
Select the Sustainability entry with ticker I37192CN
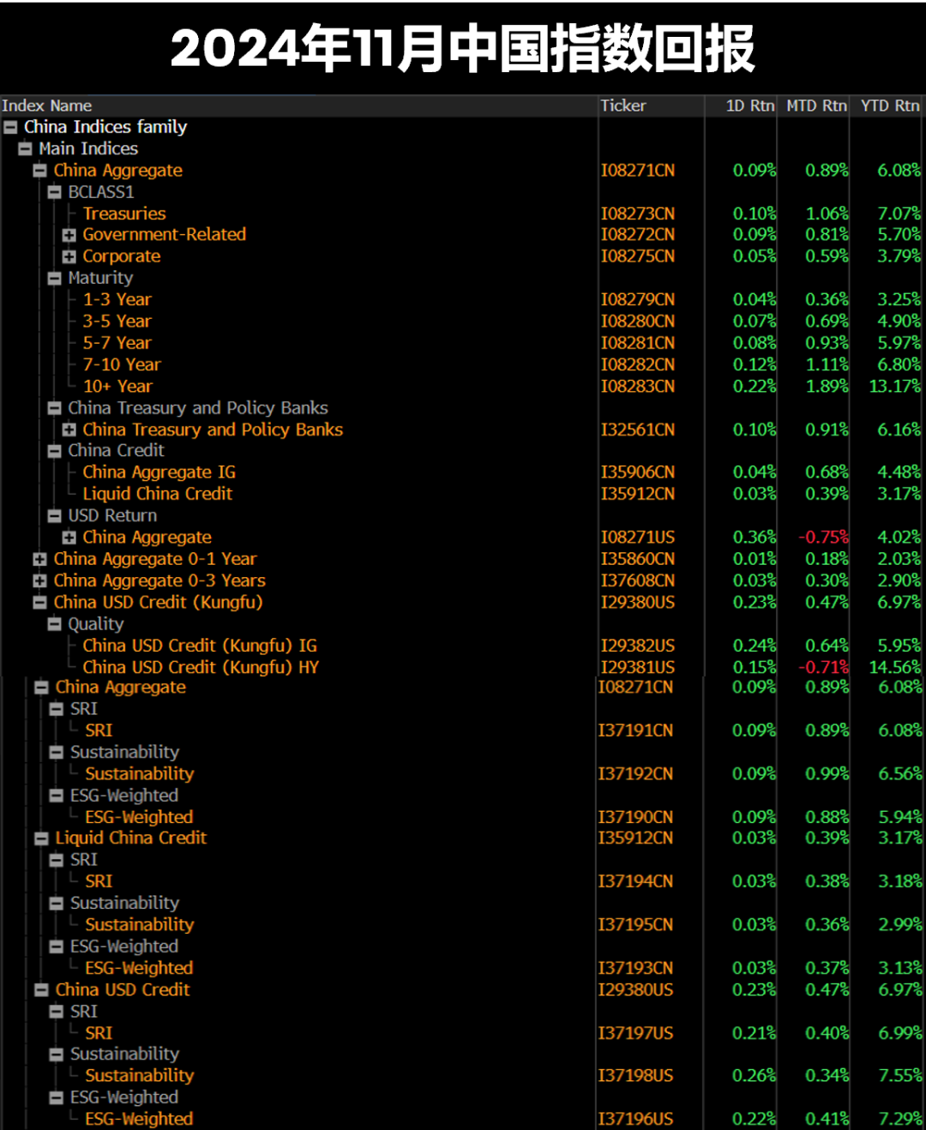click(x=140, y=773)
